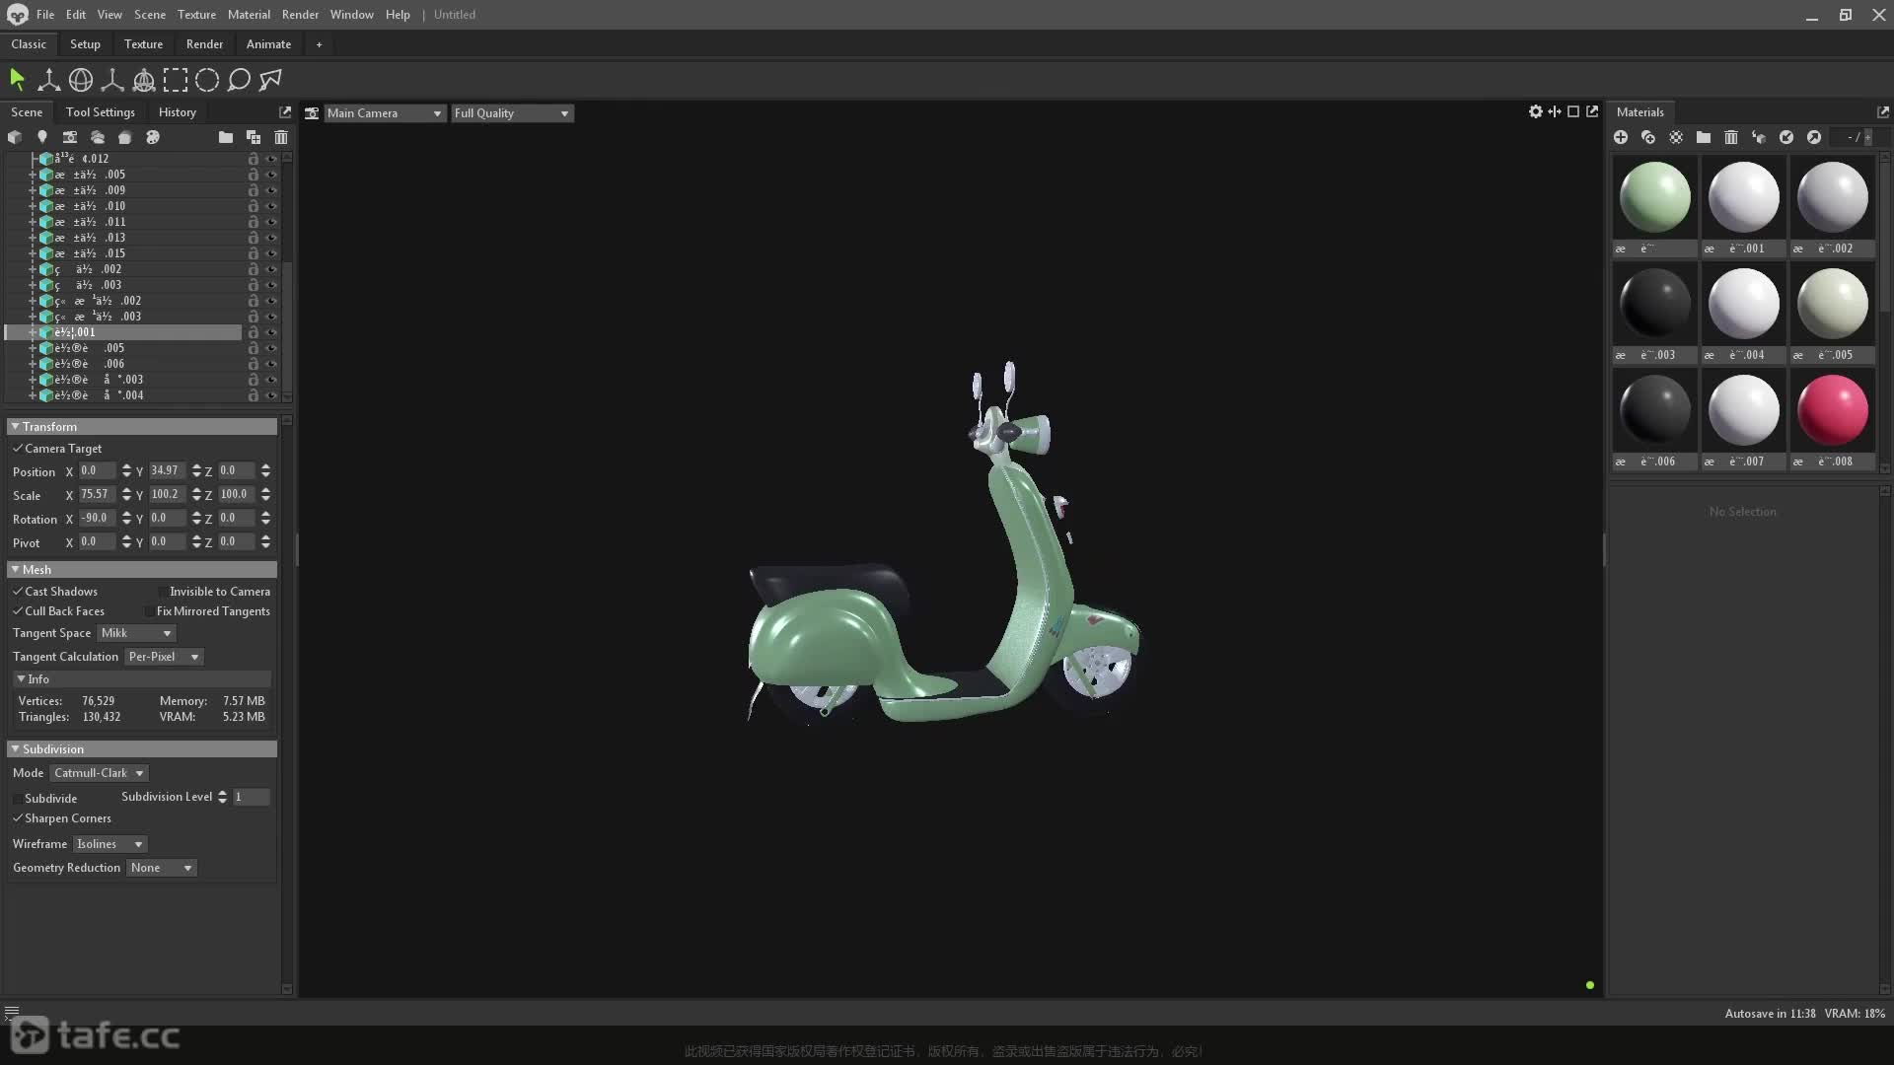Hide the .005 object below selected row
This screenshot has width=1894, height=1065.
pos(271,348)
